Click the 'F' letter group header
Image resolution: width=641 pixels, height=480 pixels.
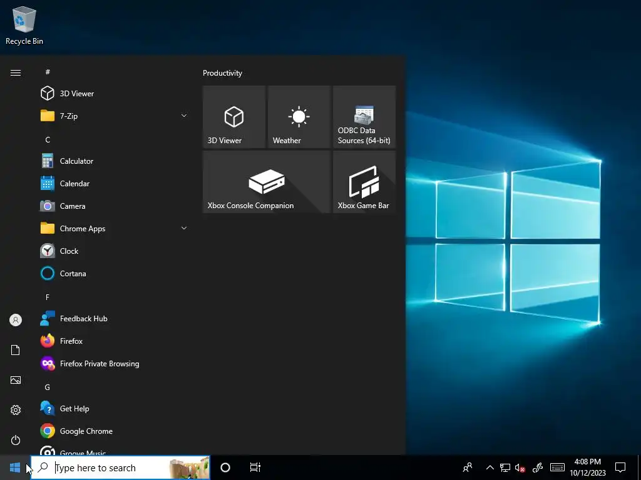tap(48, 297)
